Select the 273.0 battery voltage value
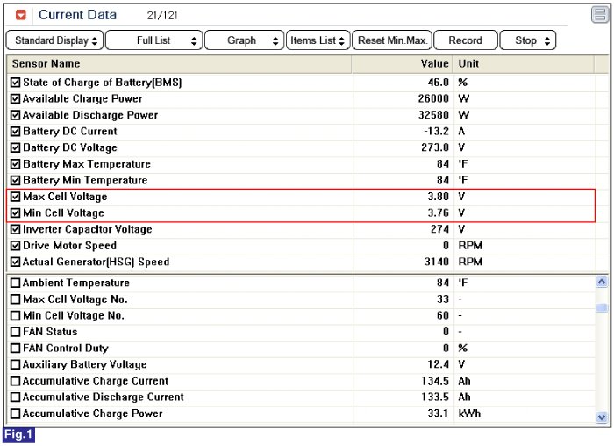The height and width of the screenshot is (446, 614). pos(435,147)
